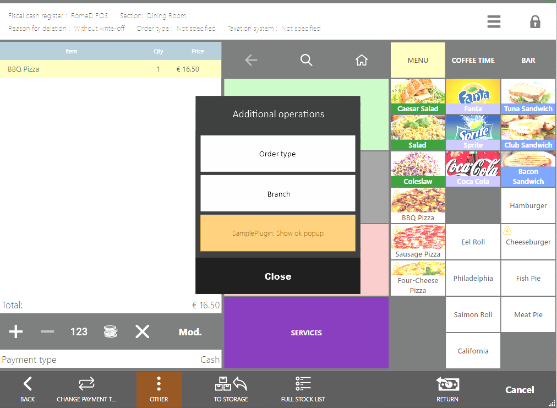Image resolution: width=557 pixels, height=408 pixels.
Task: Select the BBQ Pizza order row
Action: coord(110,69)
